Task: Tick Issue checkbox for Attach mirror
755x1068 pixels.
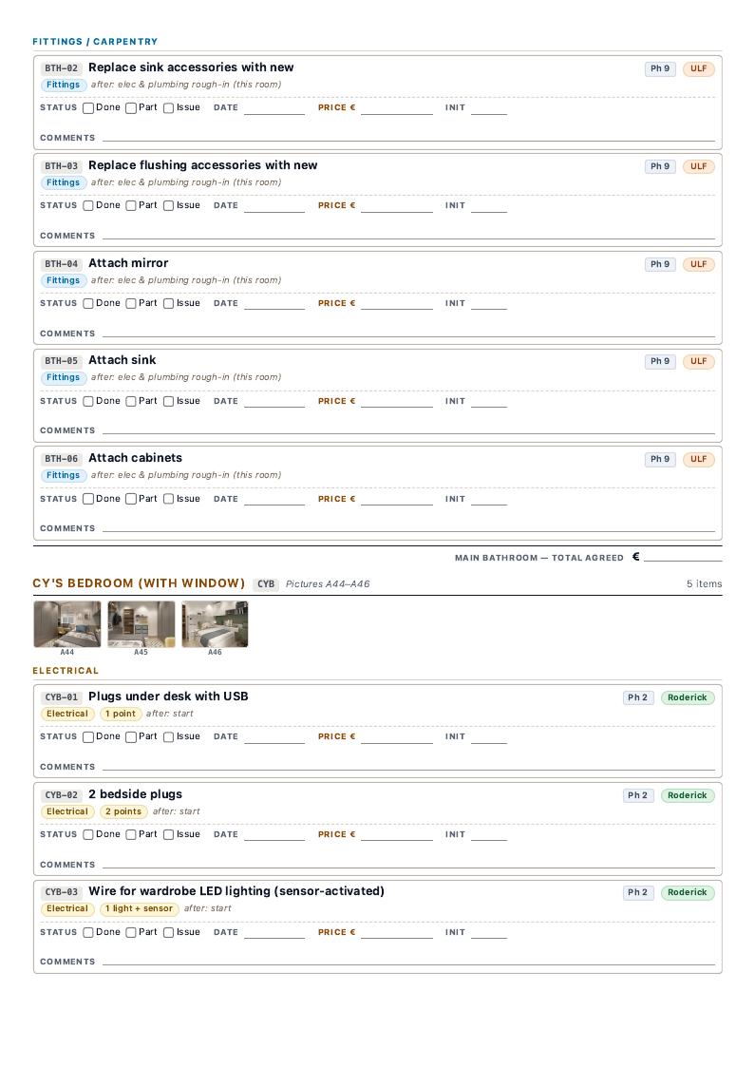Action: pos(168,303)
